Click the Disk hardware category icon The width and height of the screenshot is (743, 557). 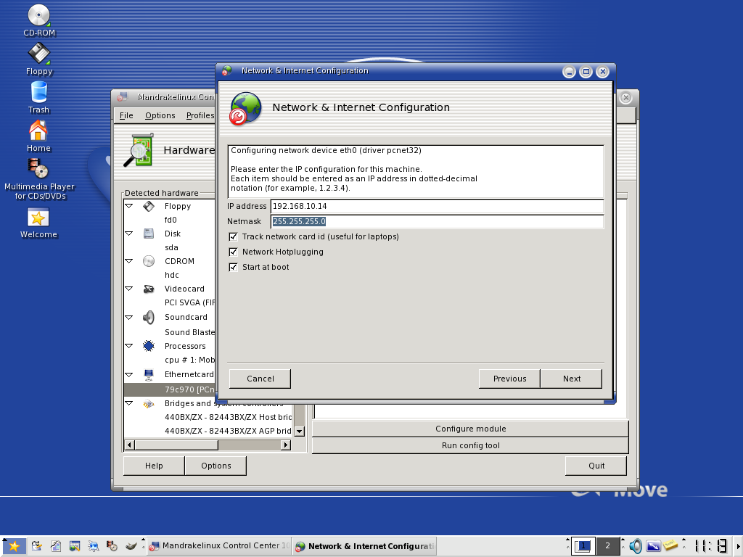point(149,234)
